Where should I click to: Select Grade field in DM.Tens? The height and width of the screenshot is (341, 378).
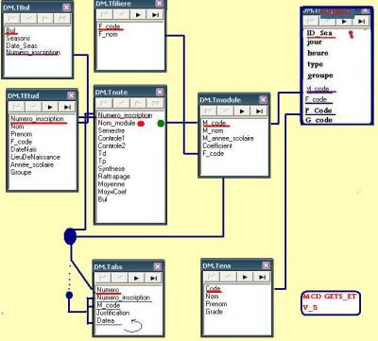[215, 312]
